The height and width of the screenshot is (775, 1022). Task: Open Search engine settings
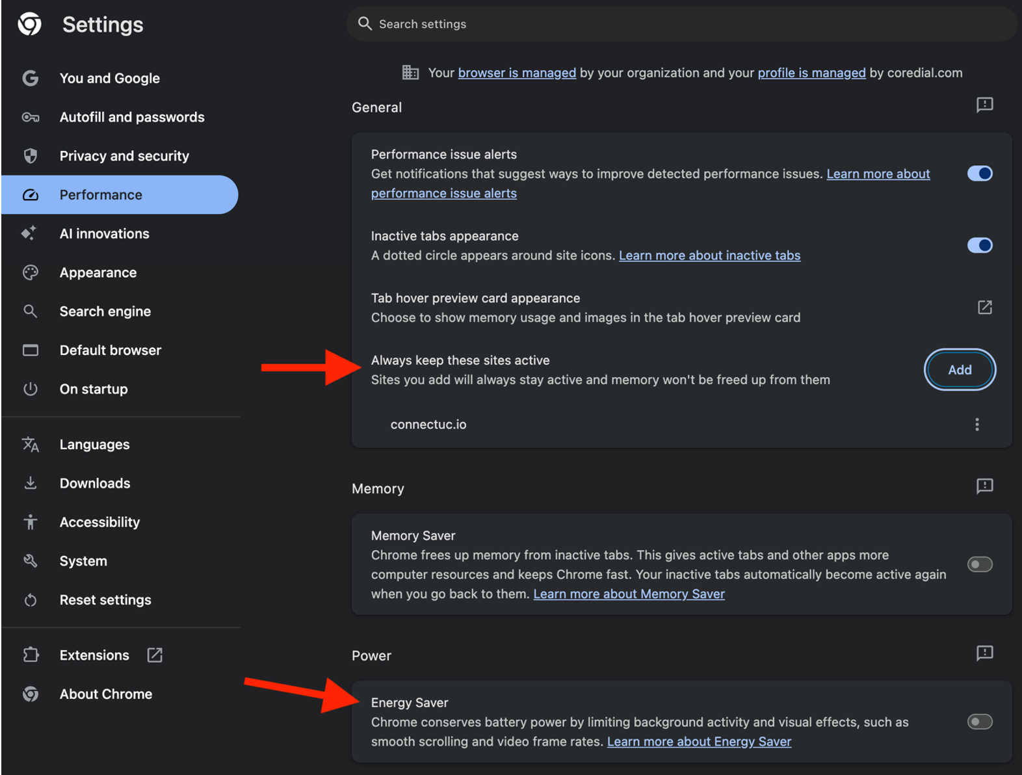coord(121,311)
